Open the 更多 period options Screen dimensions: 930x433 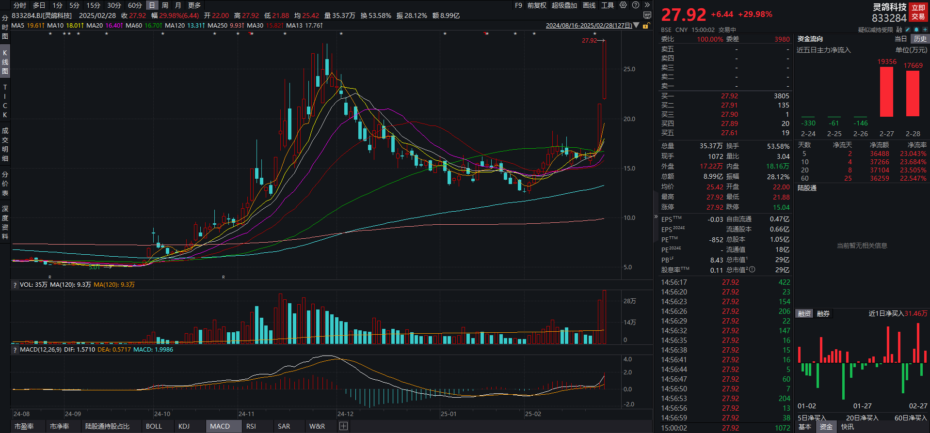point(194,5)
